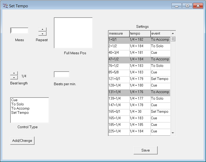Image resolution: width=206 pixels, height=162 pixels.
Task: Select the 121+0/1 Set Tempo row
Action: click(x=139, y=79)
